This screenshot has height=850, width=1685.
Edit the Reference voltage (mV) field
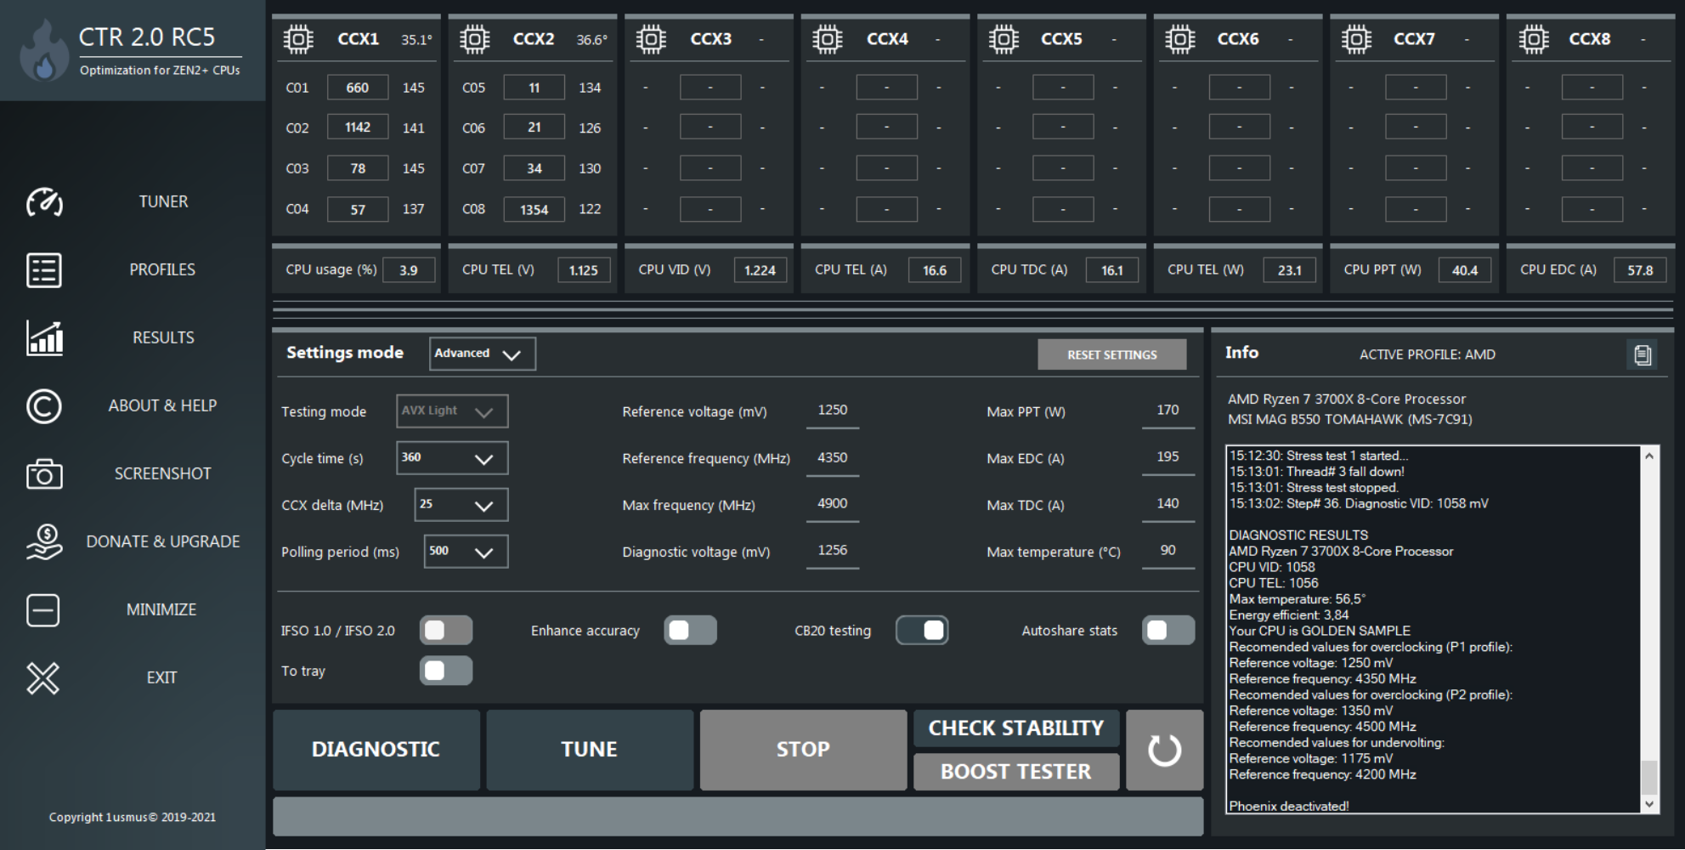tap(833, 411)
